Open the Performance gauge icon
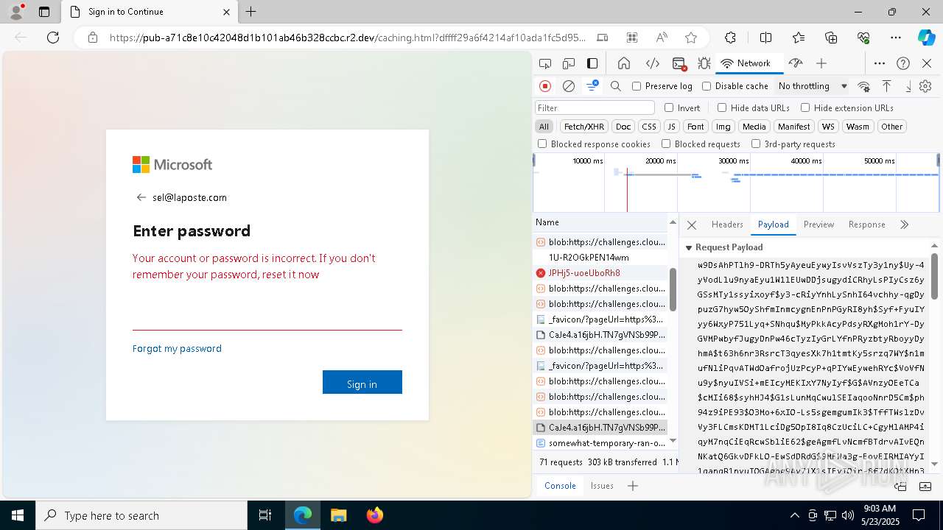The width and height of the screenshot is (943, 530). (795, 63)
